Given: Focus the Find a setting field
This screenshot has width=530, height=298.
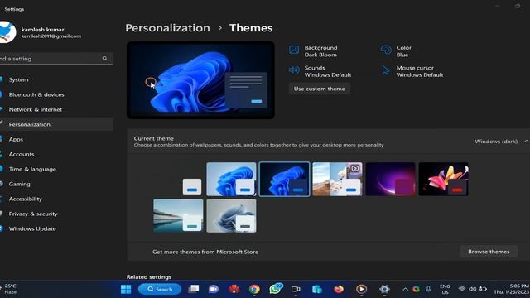Looking at the screenshot, I should 56,59.
